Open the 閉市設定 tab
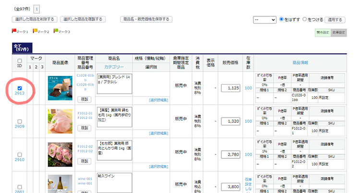 322,32
